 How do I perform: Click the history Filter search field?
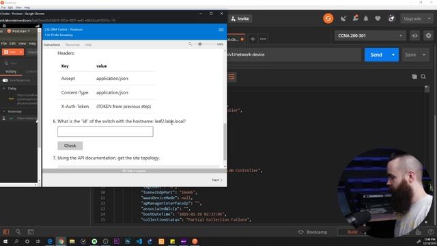20,64
